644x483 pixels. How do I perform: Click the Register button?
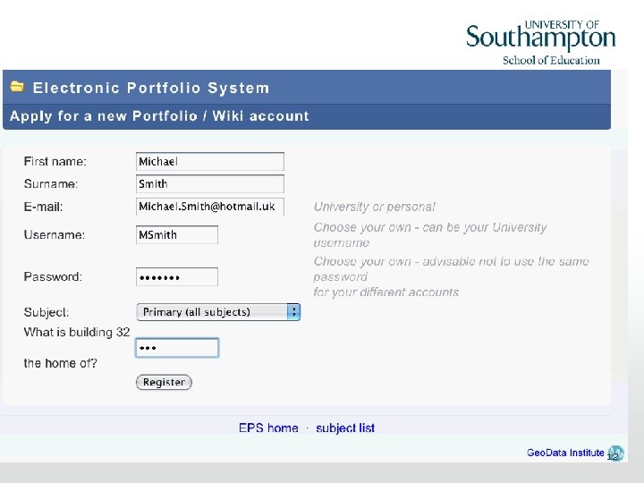click(164, 382)
